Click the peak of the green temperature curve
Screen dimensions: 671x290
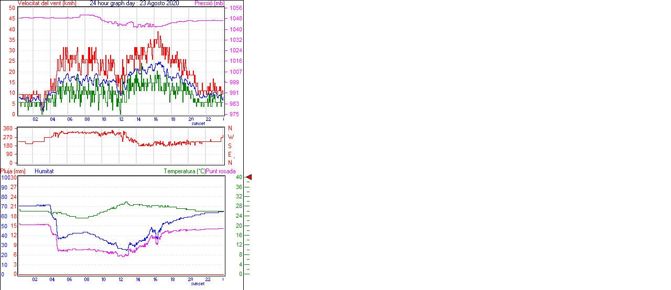126,202
